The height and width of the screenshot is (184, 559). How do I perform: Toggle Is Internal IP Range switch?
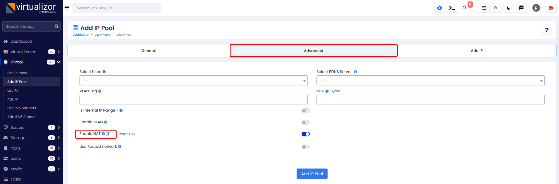coord(305,111)
